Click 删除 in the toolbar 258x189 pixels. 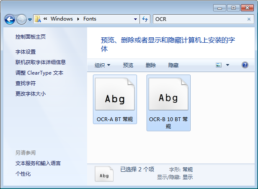151,65
